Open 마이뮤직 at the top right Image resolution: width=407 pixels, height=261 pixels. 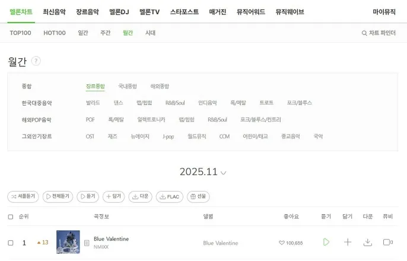[384, 12]
